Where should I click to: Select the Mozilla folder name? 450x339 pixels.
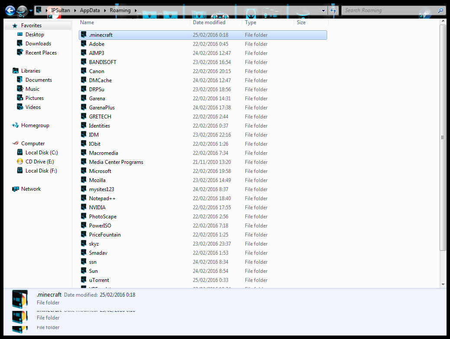pyautogui.click(x=97, y=180)
